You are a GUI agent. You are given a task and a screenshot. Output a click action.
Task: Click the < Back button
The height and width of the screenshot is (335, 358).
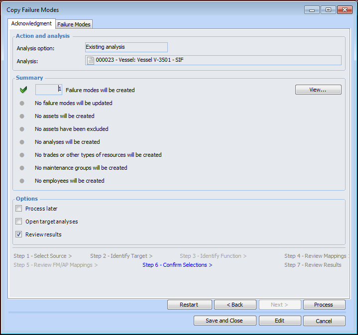pyautogui.click(x=235, y=305)
